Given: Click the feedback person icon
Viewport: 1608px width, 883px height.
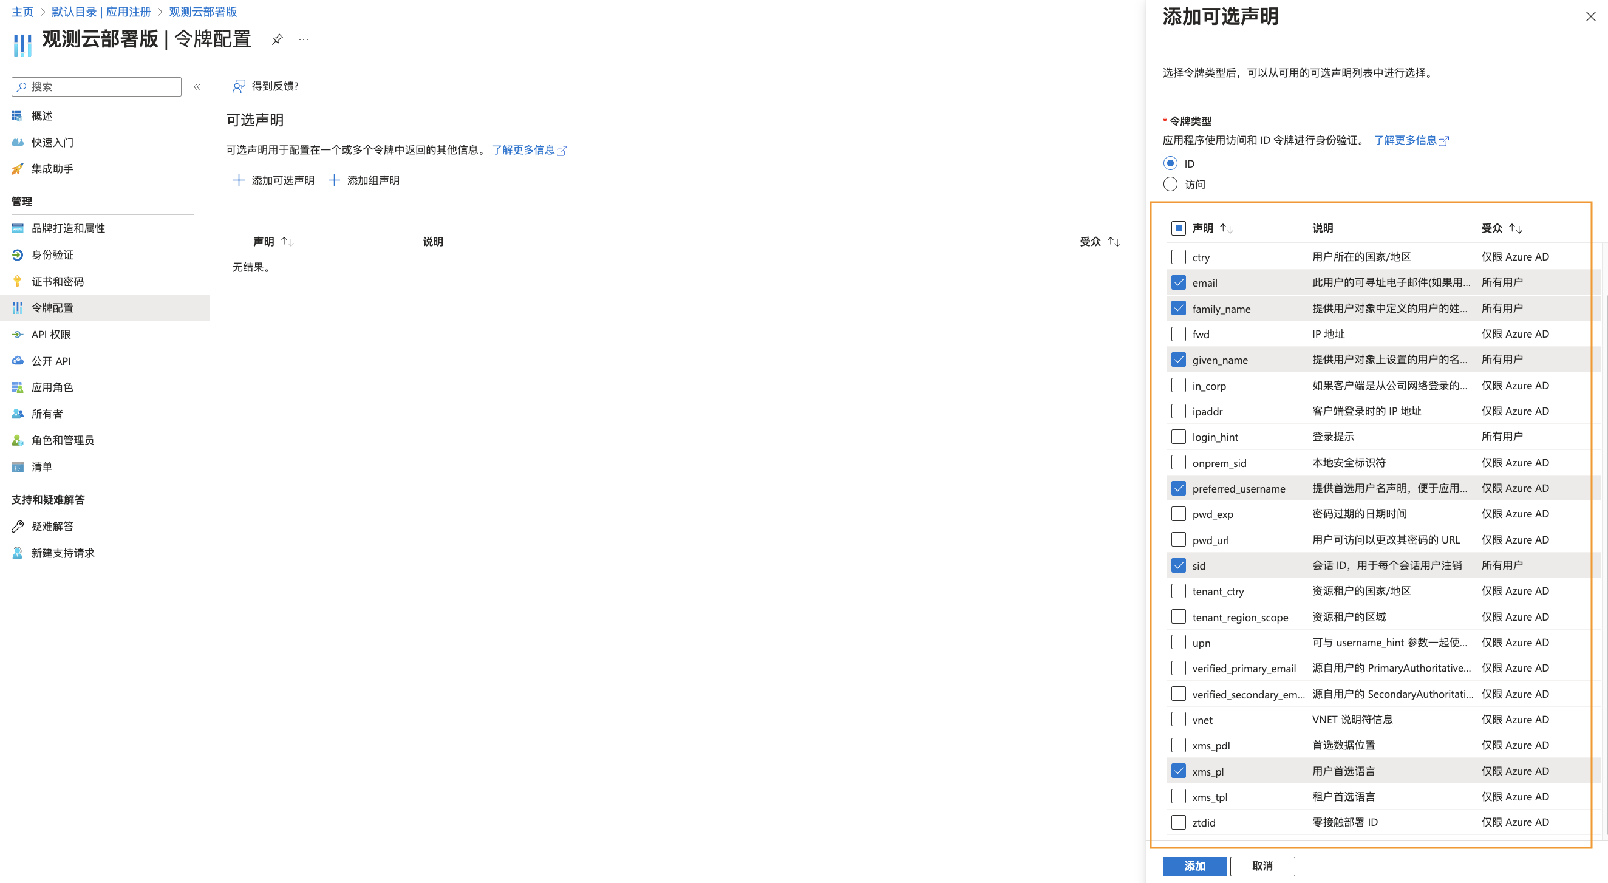Looking at the screenshot, I should pos(239,86).
